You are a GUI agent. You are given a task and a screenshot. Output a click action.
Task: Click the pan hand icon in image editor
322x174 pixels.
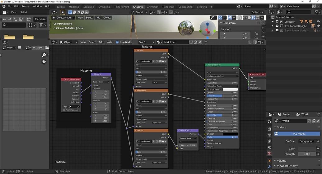(x=44, y=61)
